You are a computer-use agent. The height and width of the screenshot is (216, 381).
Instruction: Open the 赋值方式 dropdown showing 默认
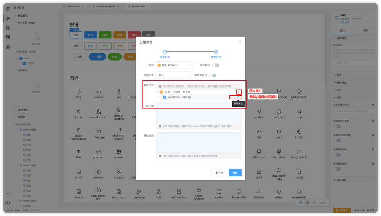click(173, 75)
